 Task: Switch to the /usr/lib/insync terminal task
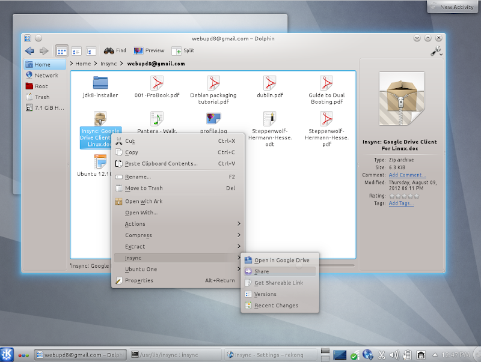click(x=175, y=355)
